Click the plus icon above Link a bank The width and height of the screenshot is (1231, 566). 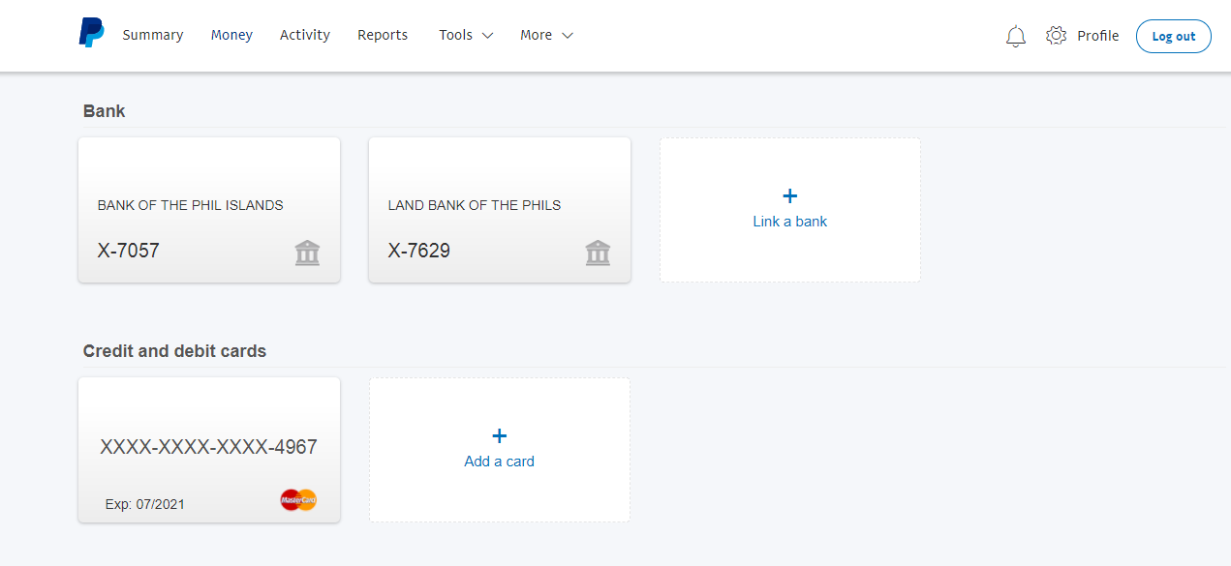(790, 196)
